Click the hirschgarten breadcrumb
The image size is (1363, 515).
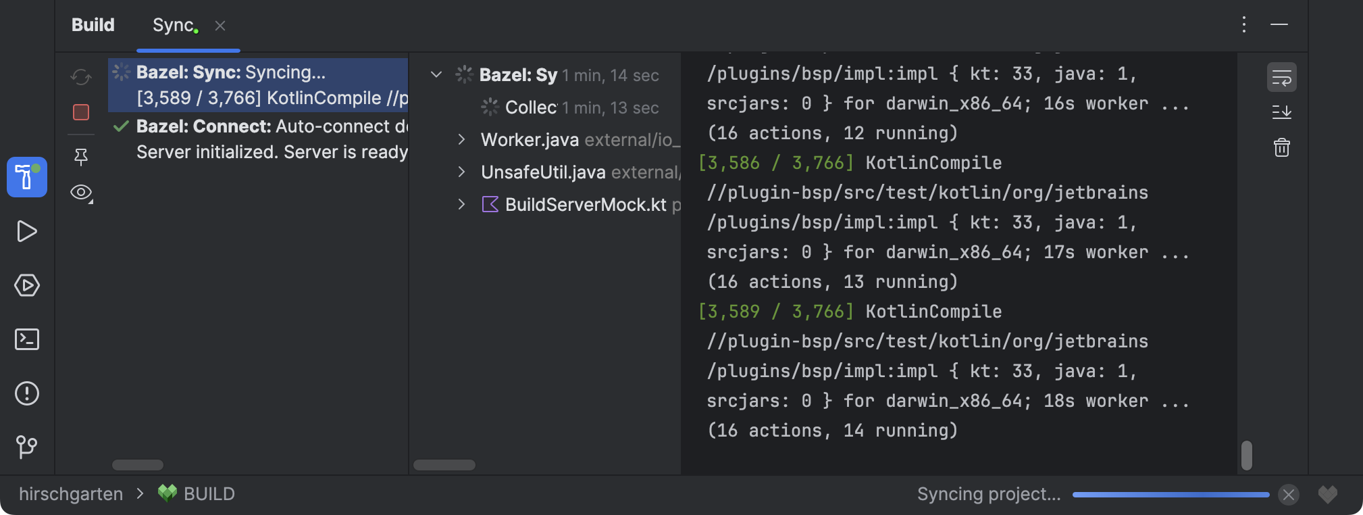[71, 494]
